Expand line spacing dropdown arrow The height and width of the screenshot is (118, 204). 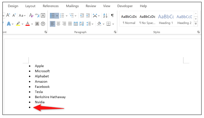pyautogui.click(x=93, y=24)
